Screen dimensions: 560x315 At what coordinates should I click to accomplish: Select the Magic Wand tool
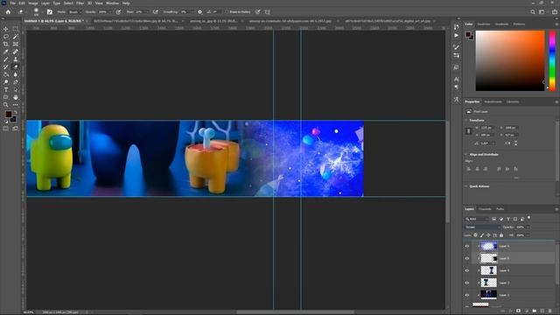pyautogui.click(x=16, y=37)
